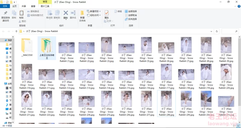Click the Properties (属性) checkmark icon in the ribbon

tap(107, 13)
